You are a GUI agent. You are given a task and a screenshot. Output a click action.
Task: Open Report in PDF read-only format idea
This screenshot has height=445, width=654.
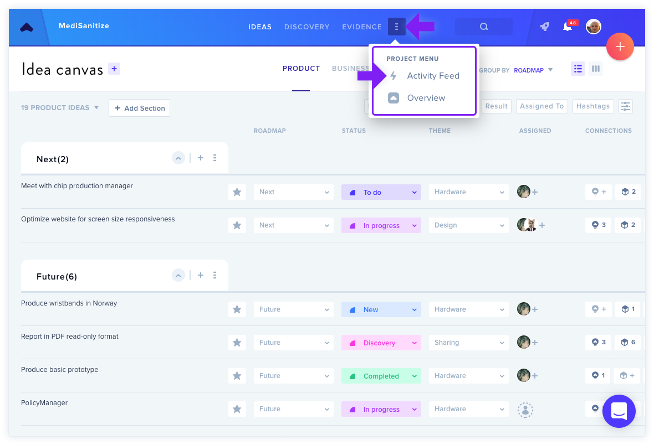coord(70,337)
